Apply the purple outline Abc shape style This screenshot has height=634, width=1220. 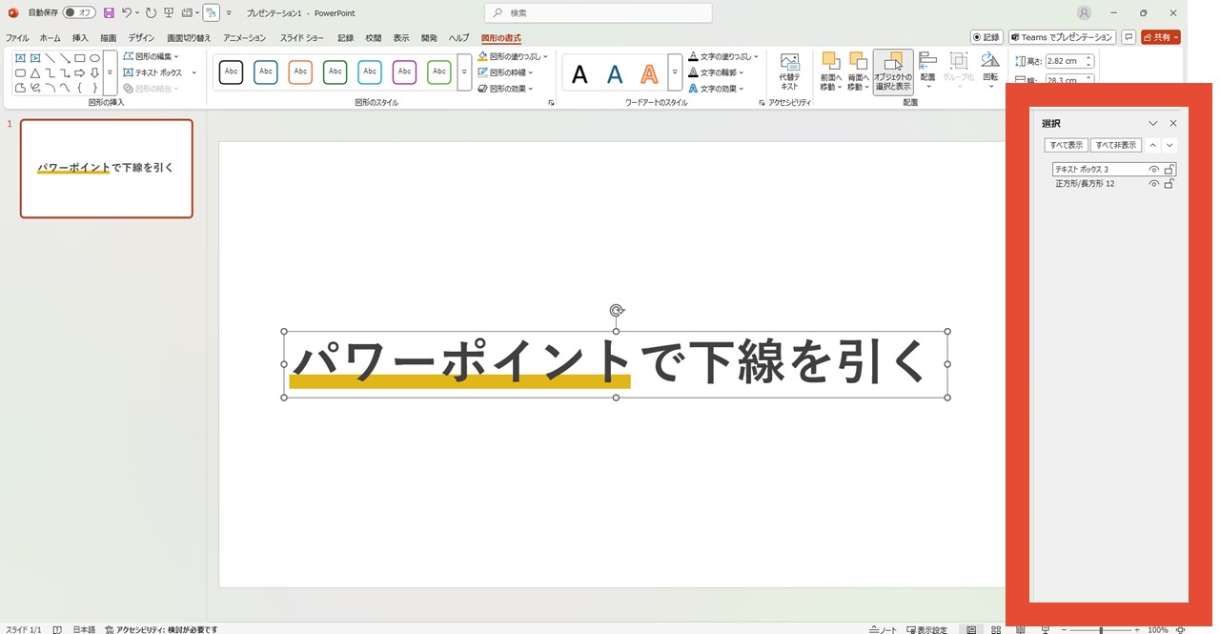tap(404, 72)
